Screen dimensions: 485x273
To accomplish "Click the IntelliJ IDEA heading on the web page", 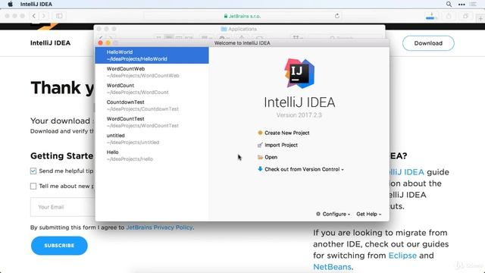I will pyautogui.click(x=50, y=43).
